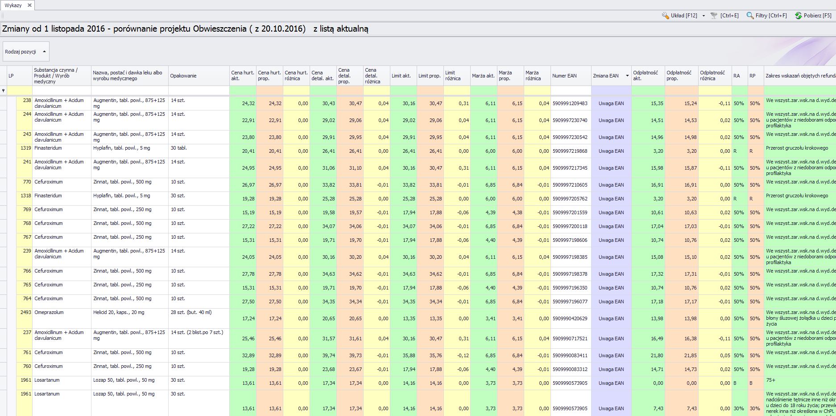The width and height of the screenshot is (836, 416).
Task: Close the Wykazy tab with the X
Action: coord(29,5)
